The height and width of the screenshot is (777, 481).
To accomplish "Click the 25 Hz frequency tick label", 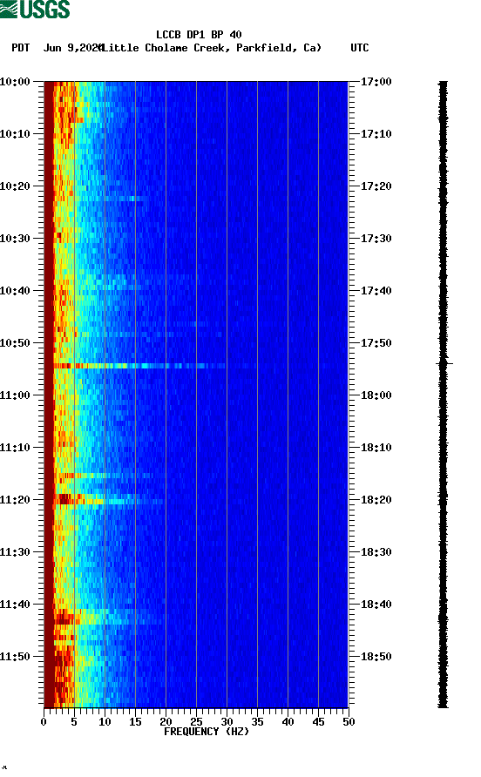I will click(196, 722).
